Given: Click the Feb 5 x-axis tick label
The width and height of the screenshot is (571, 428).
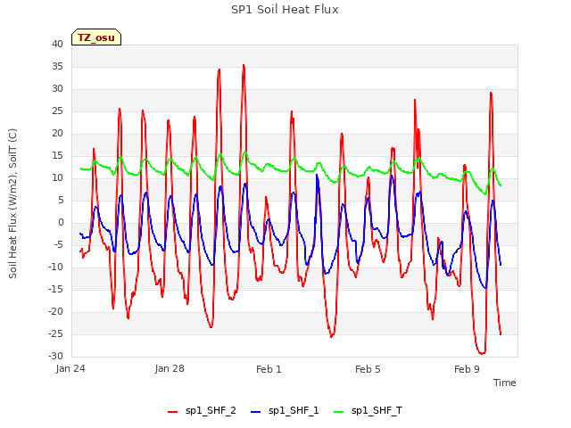Looking at the screenshot, I should coord(368,369).
